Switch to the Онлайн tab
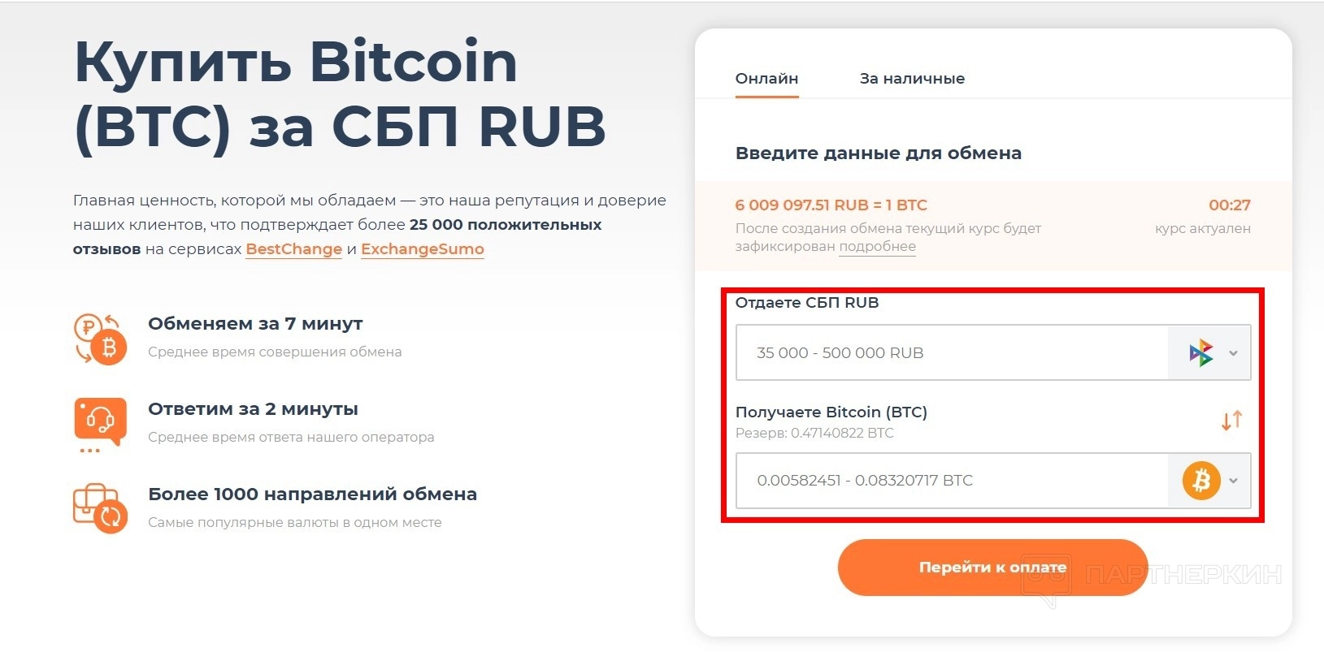This screenshot has width=1324, height=652. tap(766, 79)
